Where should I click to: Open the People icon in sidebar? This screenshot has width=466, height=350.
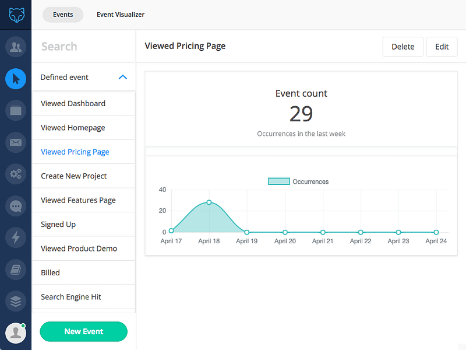point(16,47)
